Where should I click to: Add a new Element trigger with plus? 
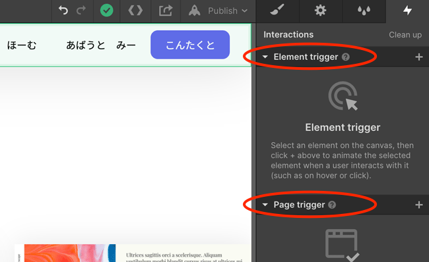(419, 57)
